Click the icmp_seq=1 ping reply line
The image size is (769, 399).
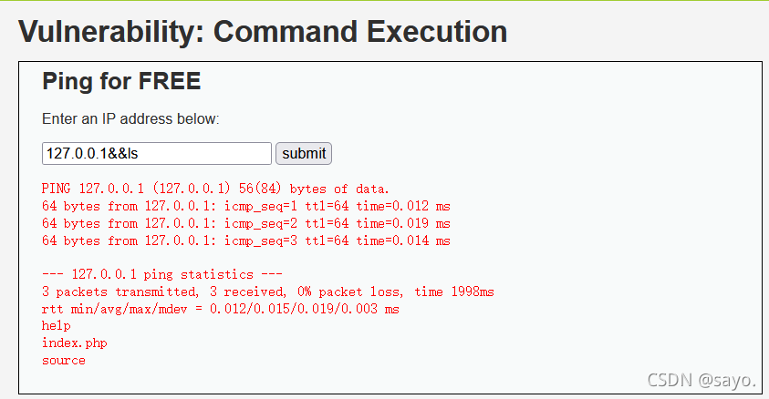(x=246, y=206)
